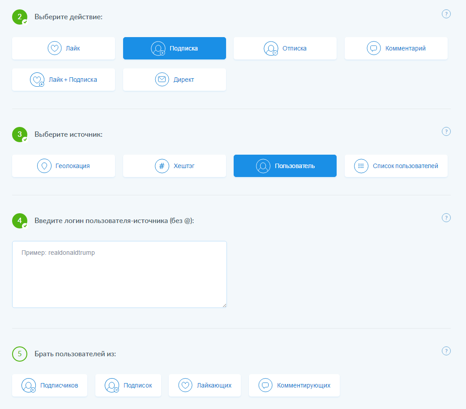Image resolution: width=466 pixels, height=409 pixels.
Task: Click the speech bubble icon on Комментарий
Action: (374, 48)
